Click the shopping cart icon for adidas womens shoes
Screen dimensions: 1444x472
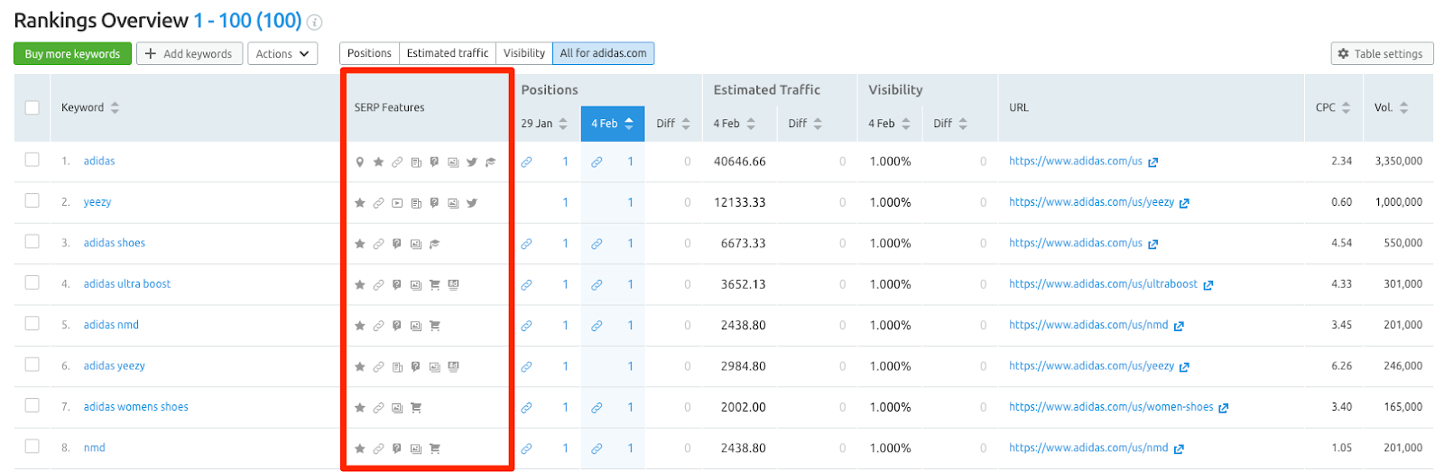(416, 408)
